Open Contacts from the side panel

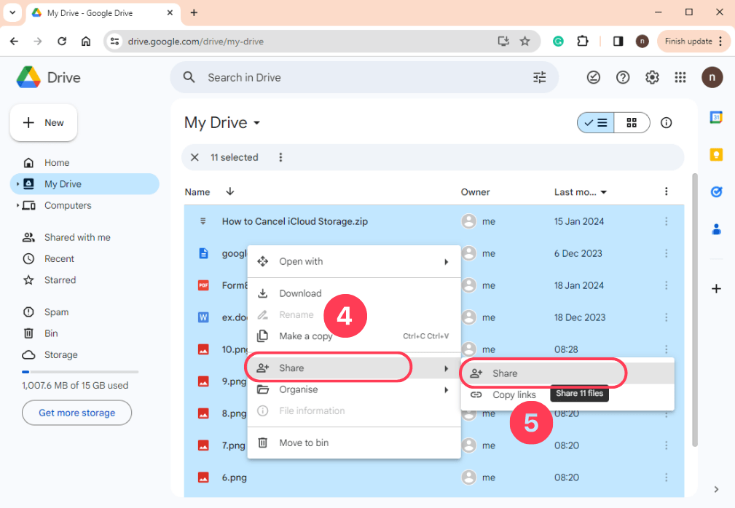[716, 229]
